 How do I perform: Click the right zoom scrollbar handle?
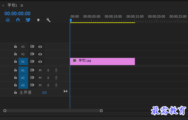coord(101,111)
